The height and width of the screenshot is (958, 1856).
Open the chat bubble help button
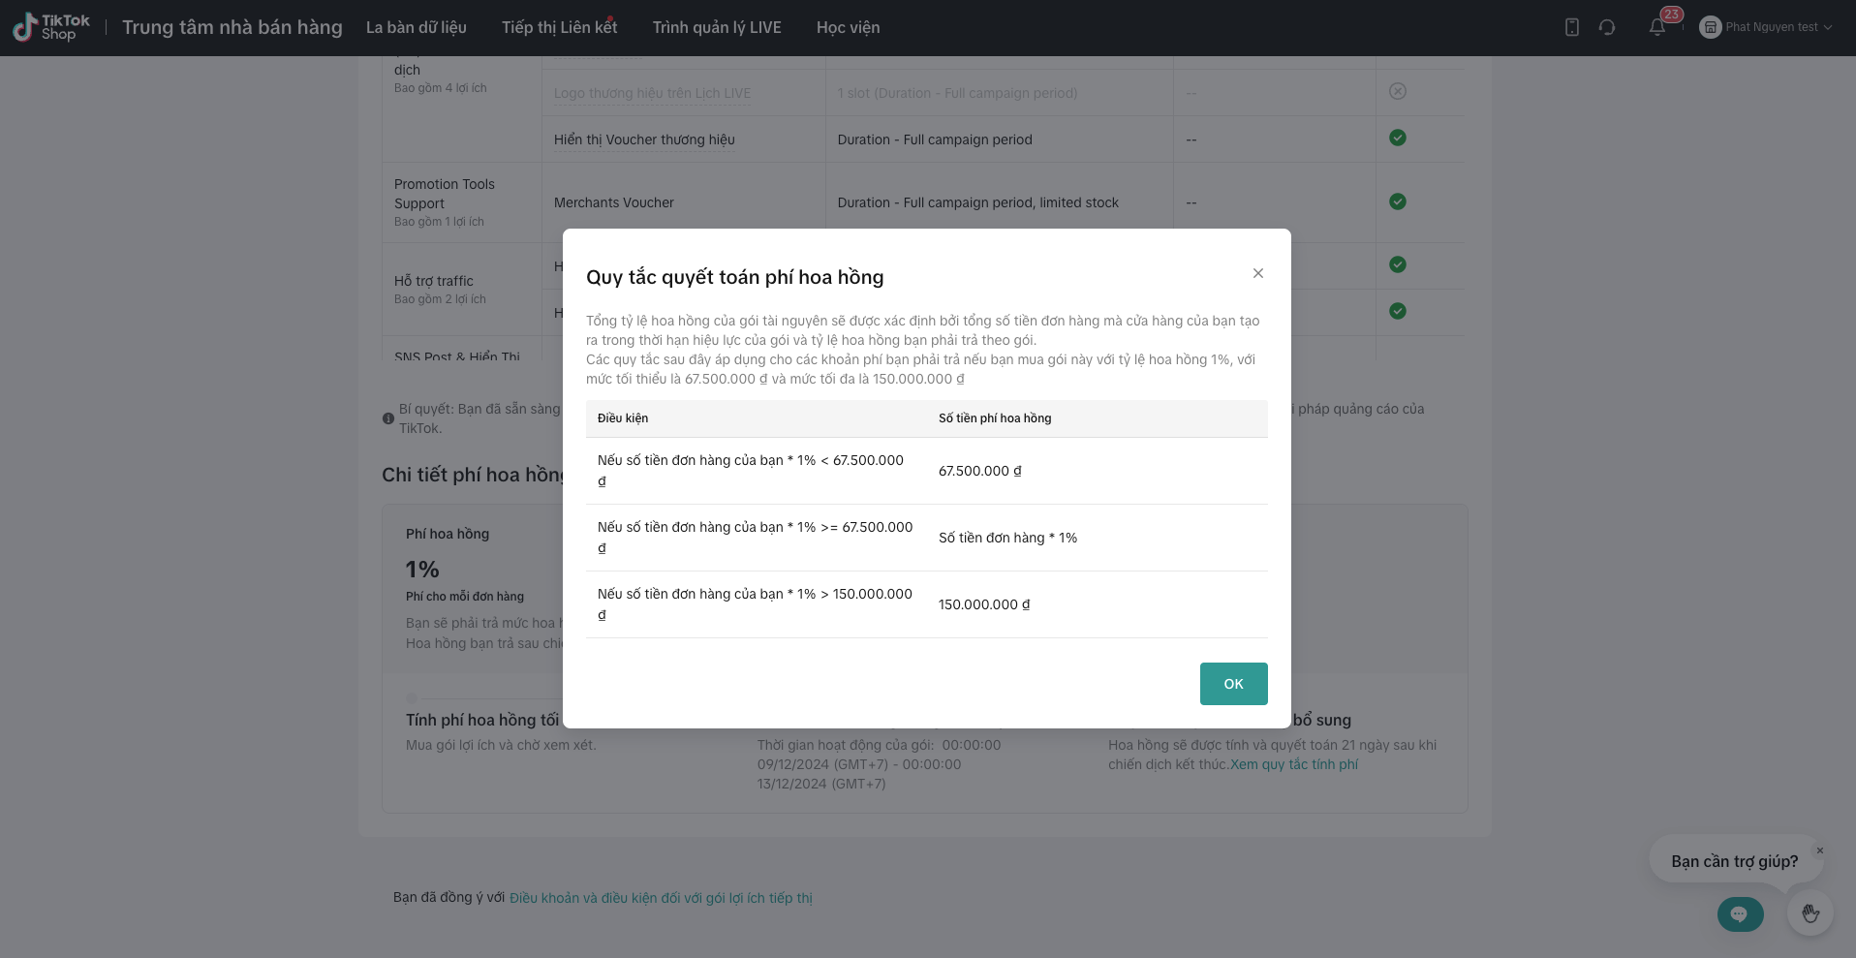1740,913
